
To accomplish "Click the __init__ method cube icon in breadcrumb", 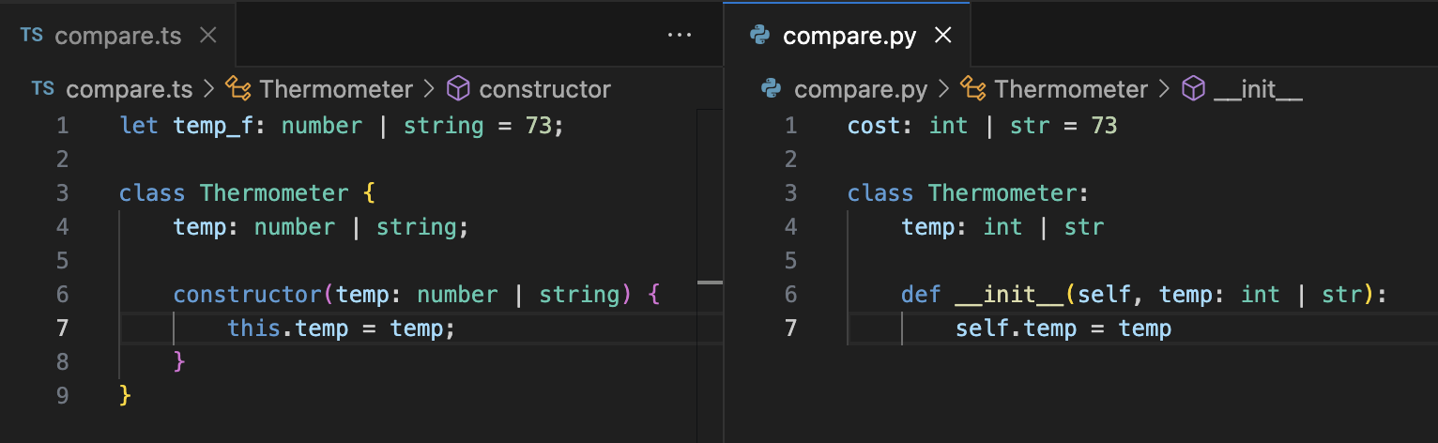I will [x=1192, y=89].
